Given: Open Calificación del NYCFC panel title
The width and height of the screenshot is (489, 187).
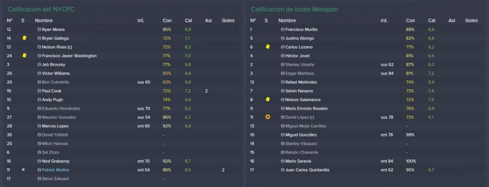Looking at the screenshot, I should click(41, 10).
